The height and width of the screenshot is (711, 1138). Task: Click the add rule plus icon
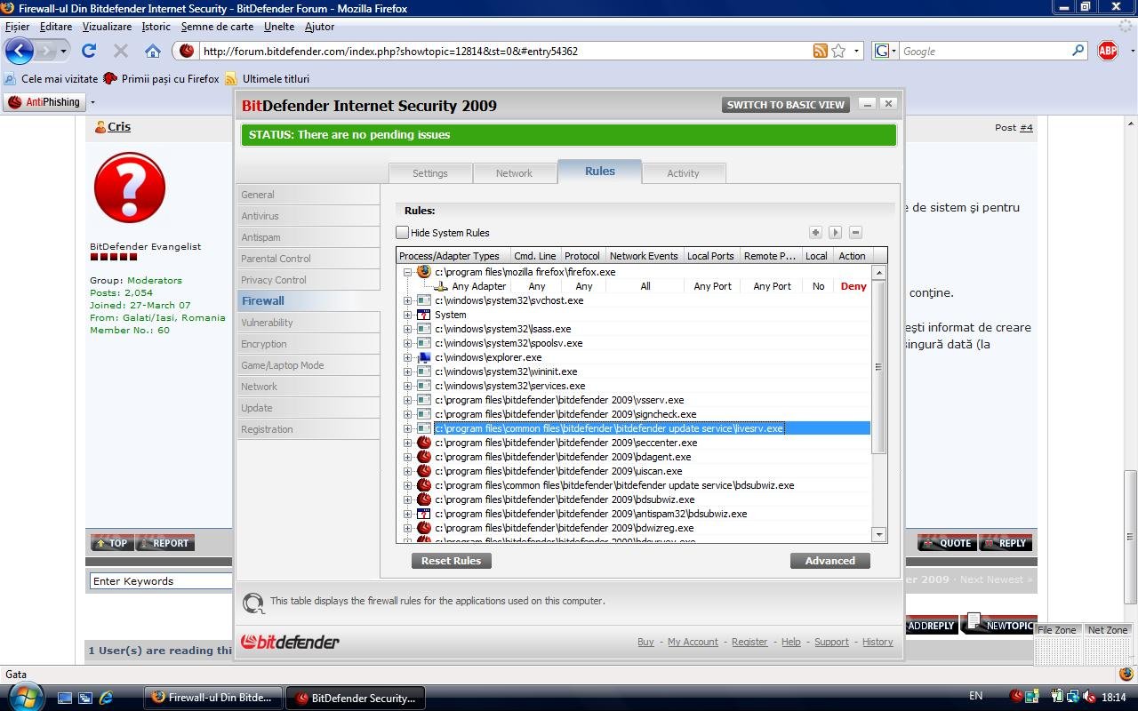(x=815, y=232)
